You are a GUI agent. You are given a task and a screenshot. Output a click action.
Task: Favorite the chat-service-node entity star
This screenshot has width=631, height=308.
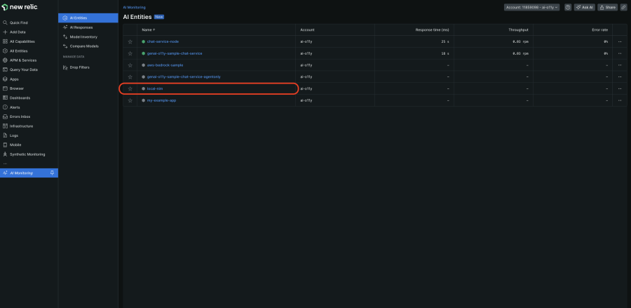(x=130, y=41)
